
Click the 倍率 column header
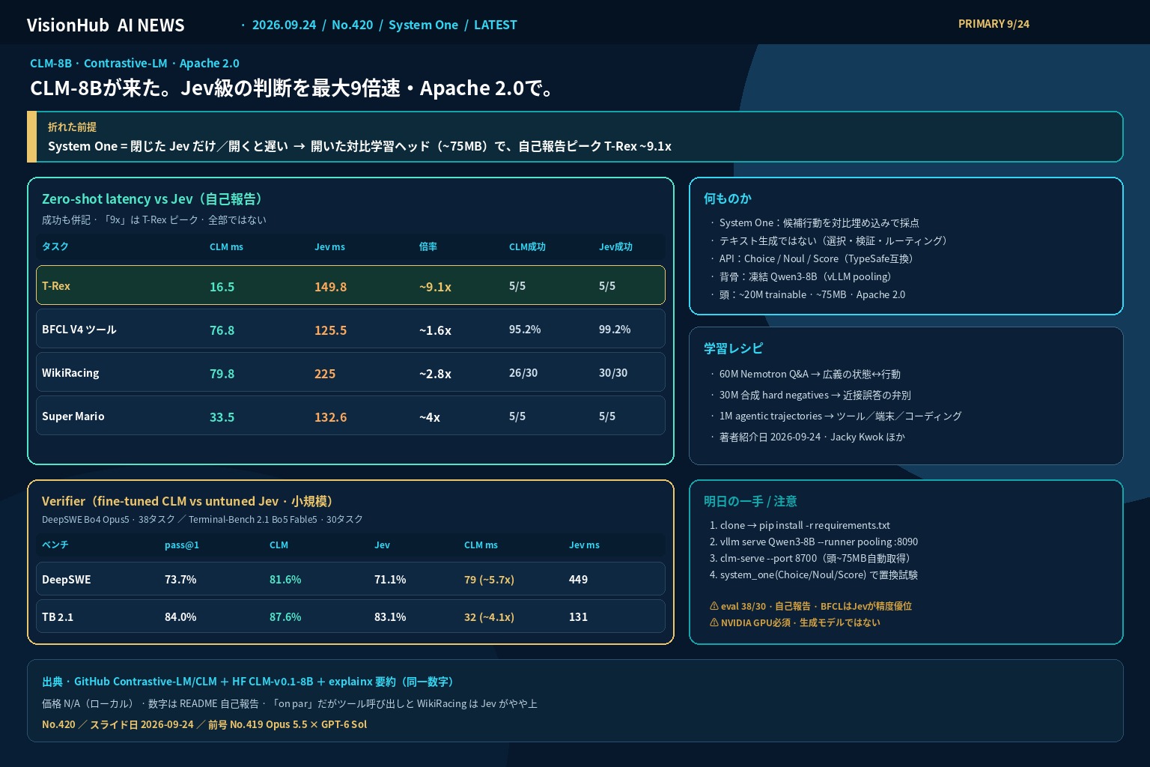[428, 246]
